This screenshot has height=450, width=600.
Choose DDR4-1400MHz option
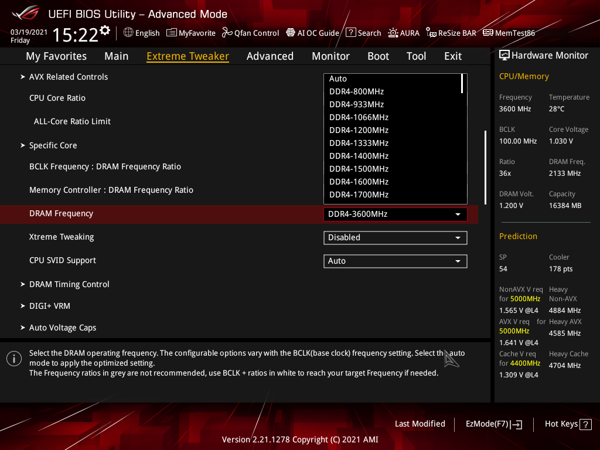tap(393, 156)
